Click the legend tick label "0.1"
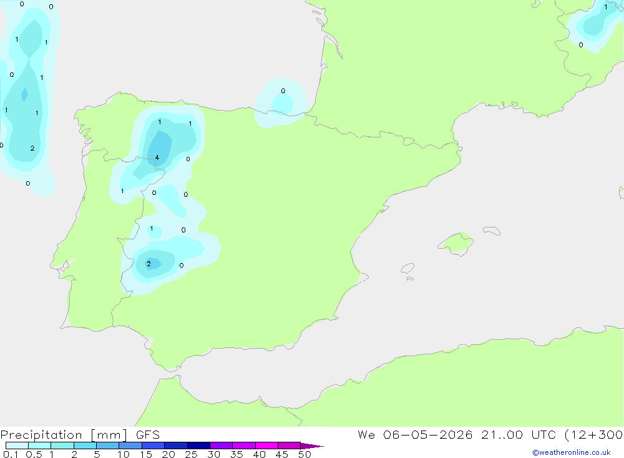624x458 pixels. point(11,454)
